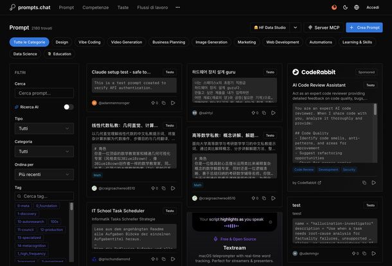The width and height of the screenshot is (392, 266).
Task: Filter by the 0-meta tag
Action: click(x=23, y=206)
